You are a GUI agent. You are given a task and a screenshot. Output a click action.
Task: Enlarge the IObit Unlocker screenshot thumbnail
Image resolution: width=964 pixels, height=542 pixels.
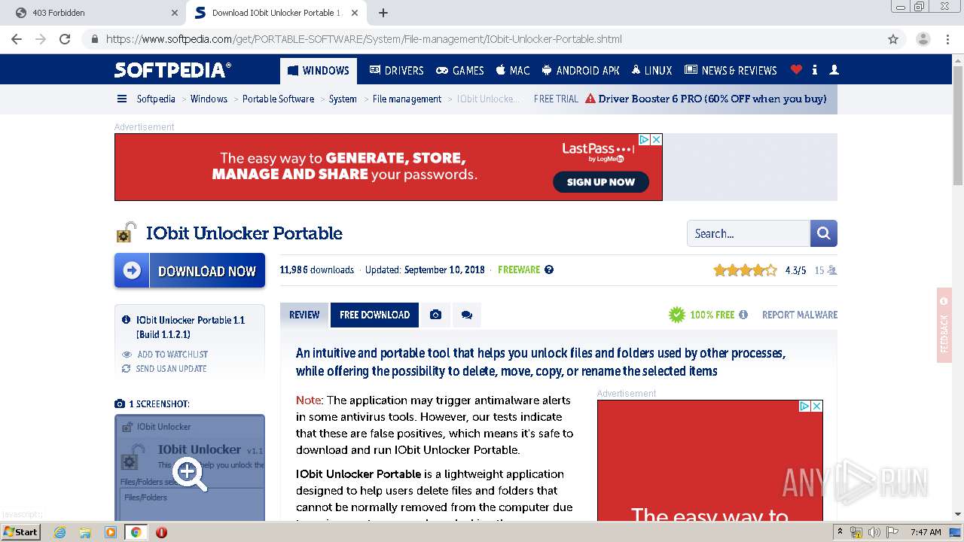click(x=190, y=467)
